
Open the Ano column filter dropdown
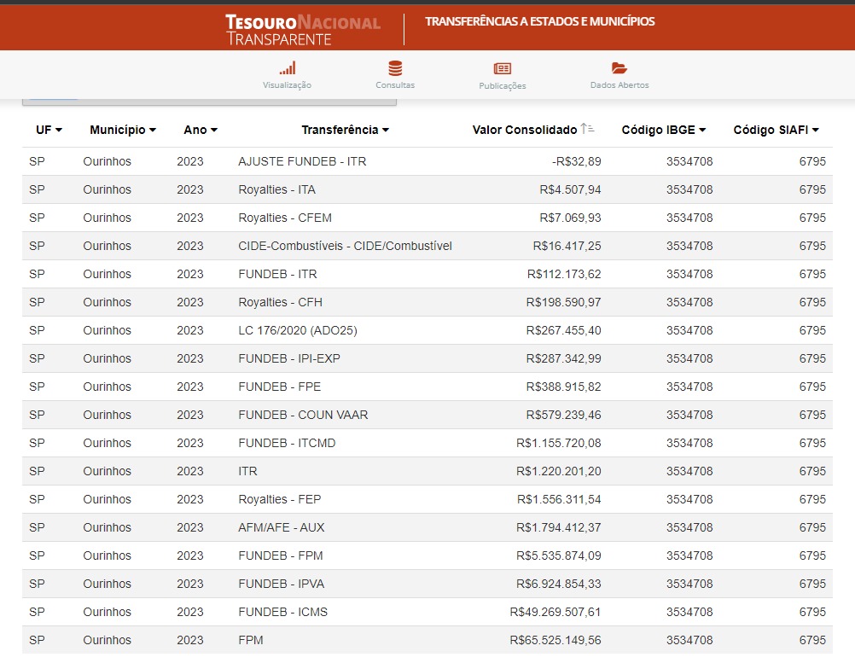coord(214,130)
